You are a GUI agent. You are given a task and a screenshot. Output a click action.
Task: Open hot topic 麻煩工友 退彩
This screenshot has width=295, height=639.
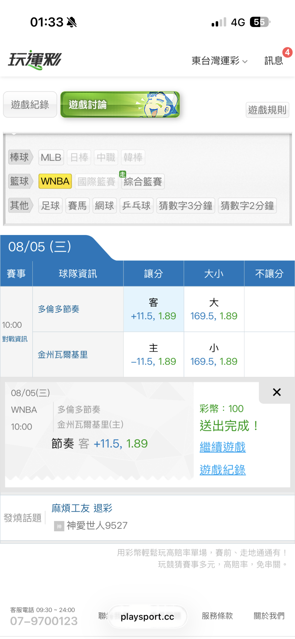point(82,508)
